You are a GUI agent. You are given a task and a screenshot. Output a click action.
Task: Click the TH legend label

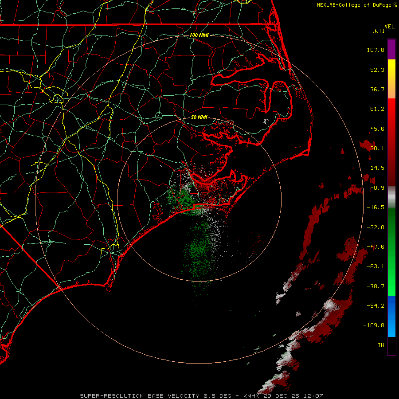point(381,345)
